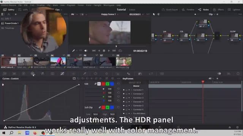243x136 pixels.
Task: Open the Clips dropdown
Action: (58, 9)
